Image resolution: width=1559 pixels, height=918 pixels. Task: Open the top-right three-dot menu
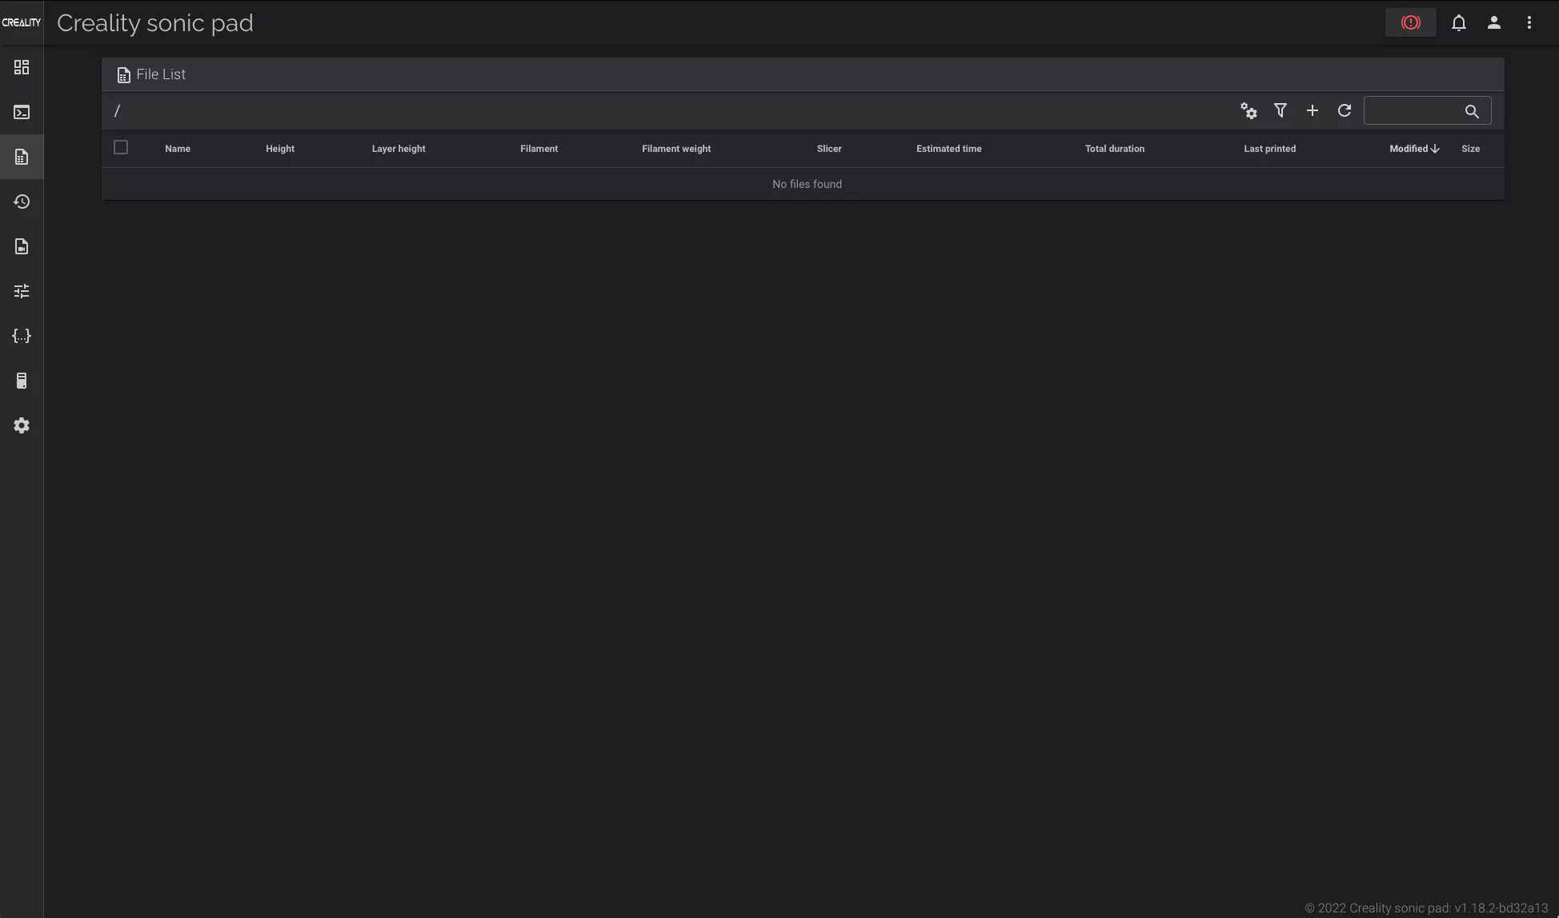(1529, 22)
